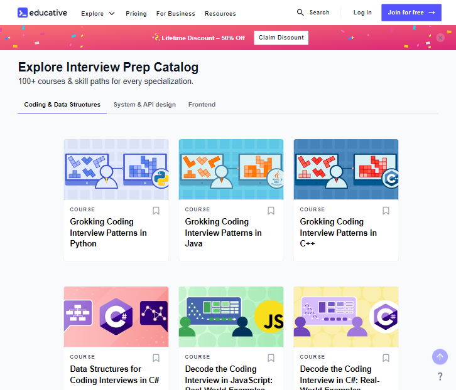Expand the Explore dropdown menu

click(x=98, y=13)
